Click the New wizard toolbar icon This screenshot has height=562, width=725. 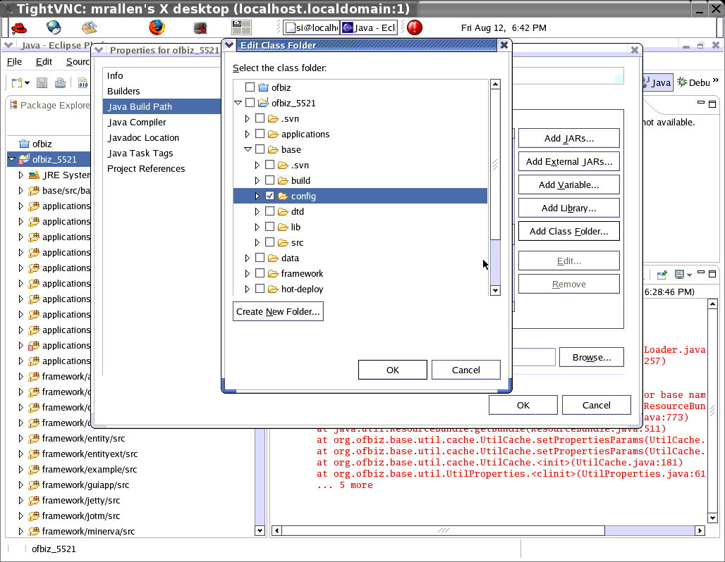(x=17, y=82)
